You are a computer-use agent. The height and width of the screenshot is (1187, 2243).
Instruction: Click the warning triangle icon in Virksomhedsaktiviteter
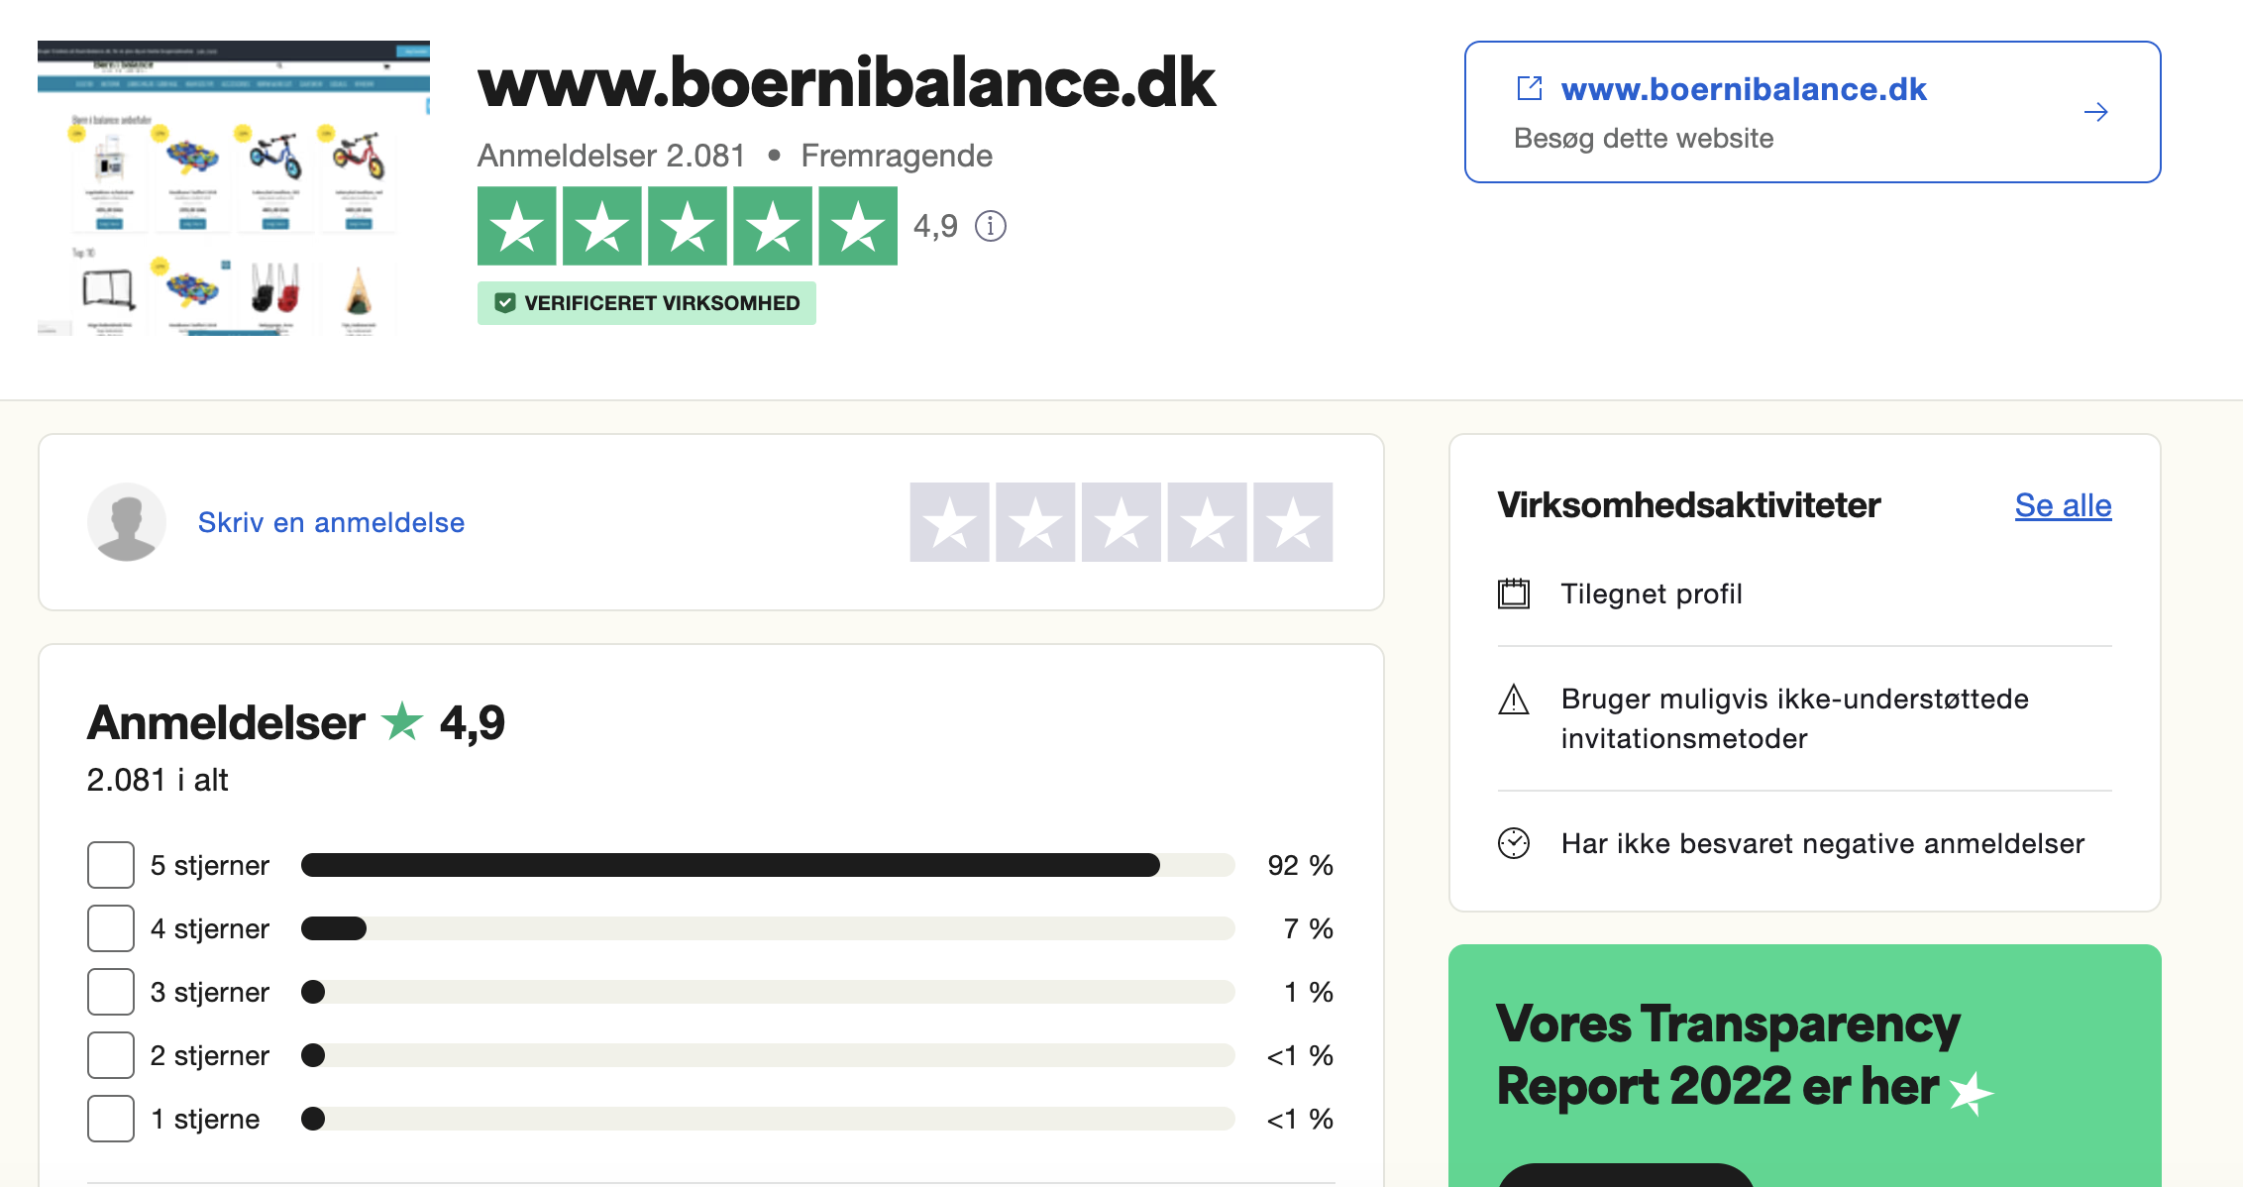[1514, 700]
